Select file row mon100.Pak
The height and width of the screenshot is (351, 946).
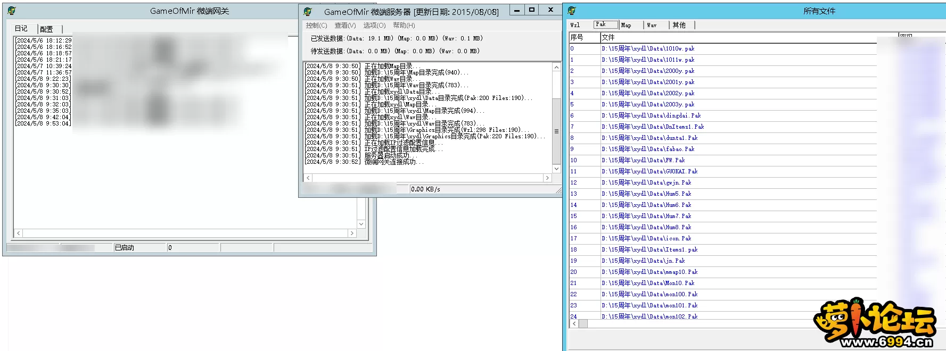point(723,294)
